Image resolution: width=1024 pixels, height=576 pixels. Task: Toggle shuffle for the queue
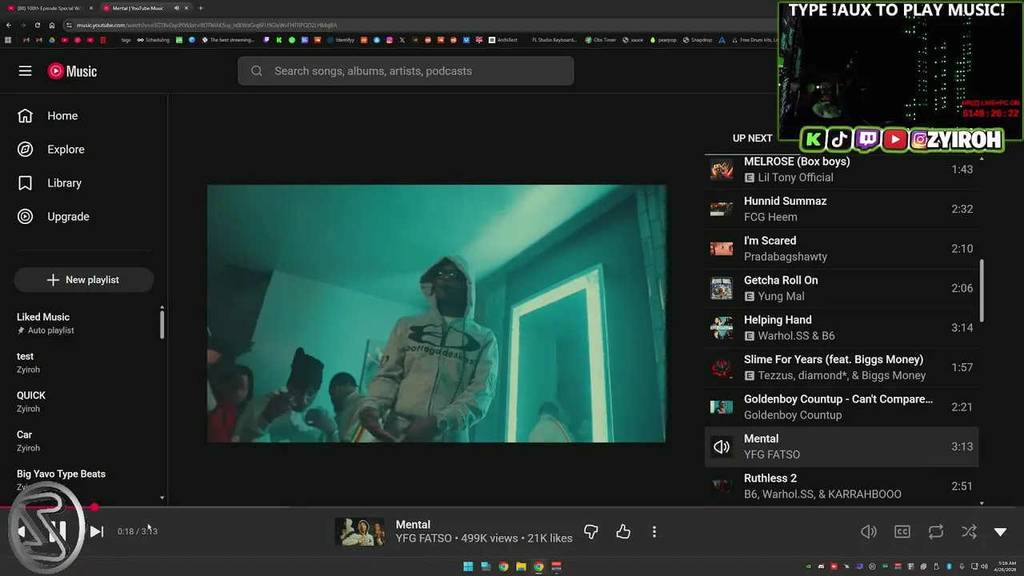[x=969, y=532]
